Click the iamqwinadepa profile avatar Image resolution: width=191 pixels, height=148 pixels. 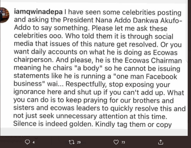pos(5,15)
